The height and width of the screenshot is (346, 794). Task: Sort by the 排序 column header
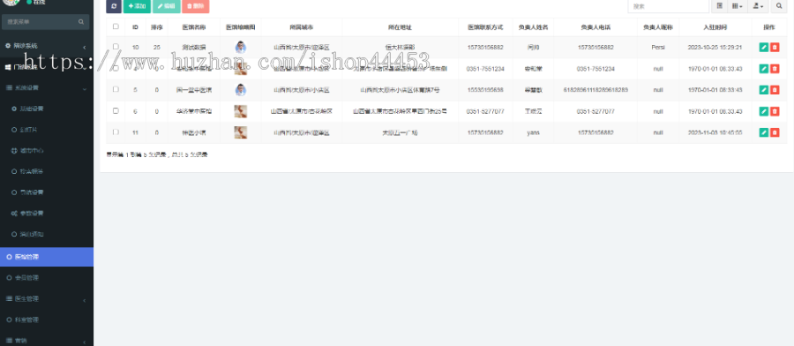point(156,26)
